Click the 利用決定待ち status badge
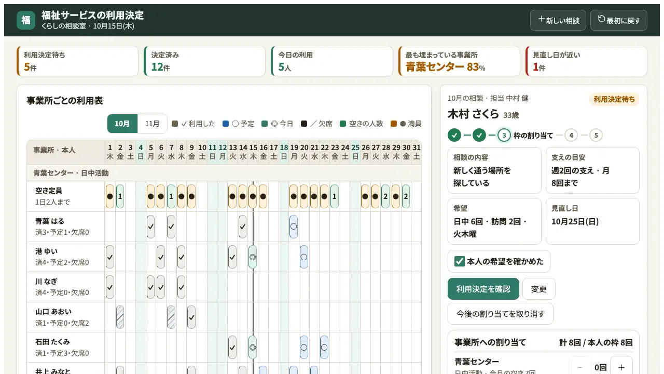Screen dimensions: 664x374 click(x=614, y=99)
